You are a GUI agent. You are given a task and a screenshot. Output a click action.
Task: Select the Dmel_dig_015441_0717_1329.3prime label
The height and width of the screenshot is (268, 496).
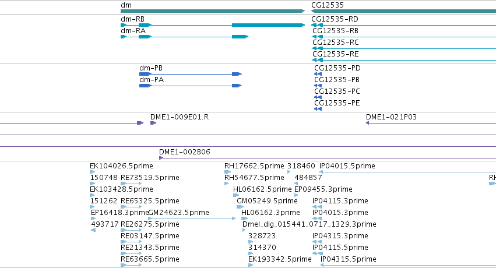pos(309,224)
